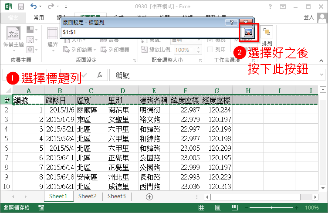
Task: Switch to Sheet2 tab
Action: point(88,196)
